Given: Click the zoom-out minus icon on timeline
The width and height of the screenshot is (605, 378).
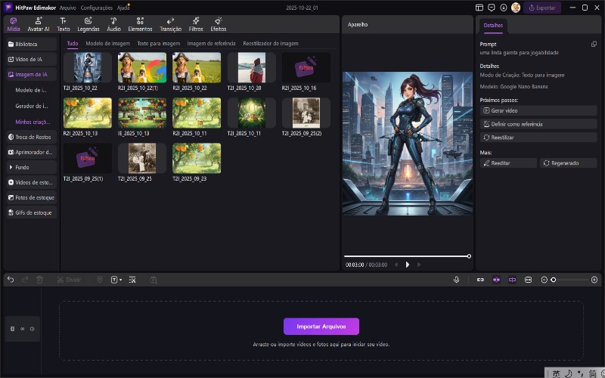Looking at the screenshot, I should coord(544,280).
